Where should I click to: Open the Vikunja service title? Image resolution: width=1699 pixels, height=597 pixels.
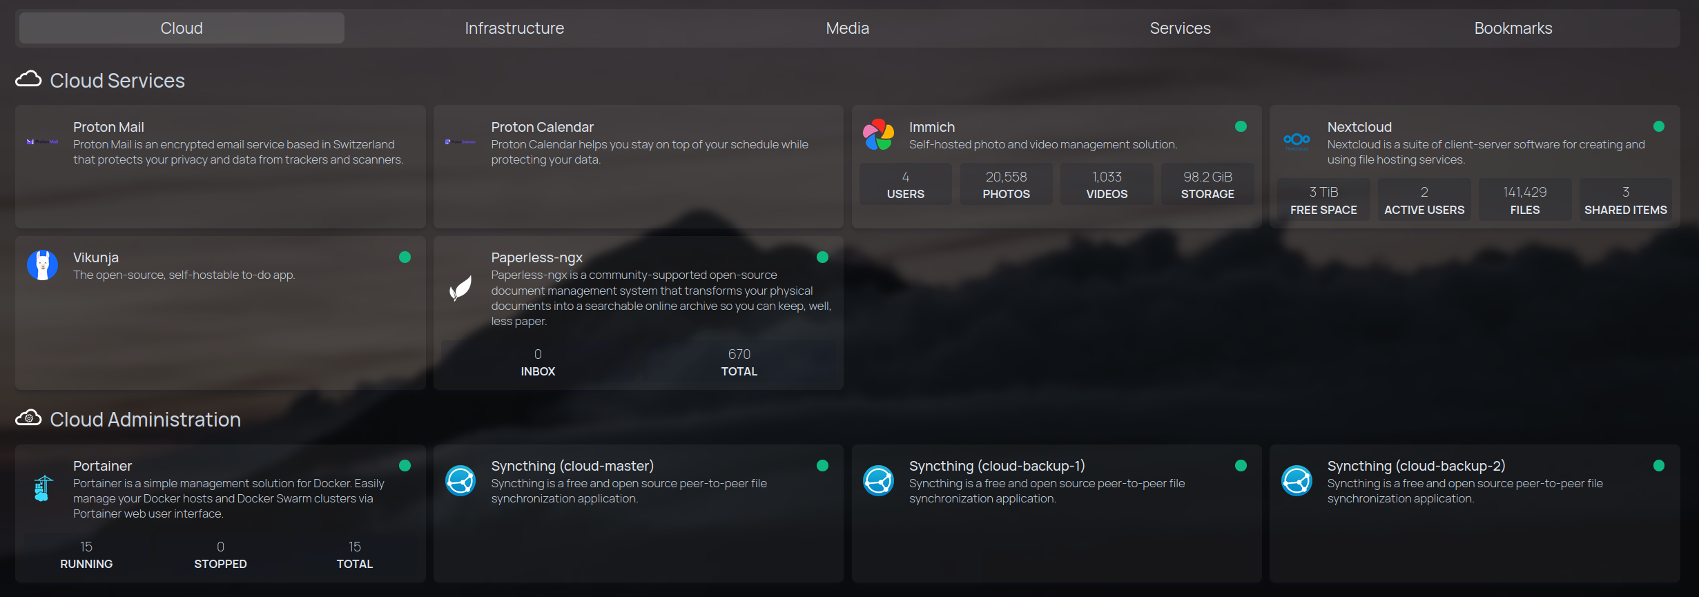click(96, 258)
